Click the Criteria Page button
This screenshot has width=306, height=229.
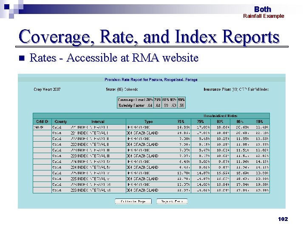tap(133, 201)
